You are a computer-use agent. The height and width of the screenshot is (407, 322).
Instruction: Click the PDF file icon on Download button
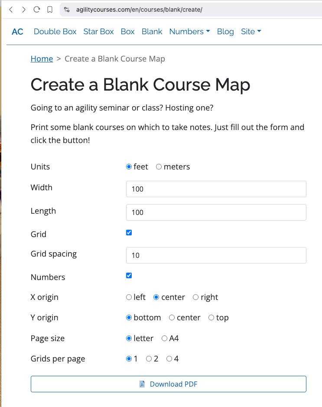coord(142,384)
